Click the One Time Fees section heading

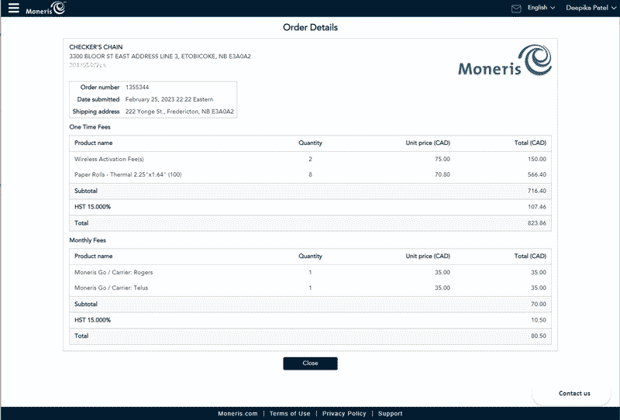(x=90, y=127)
